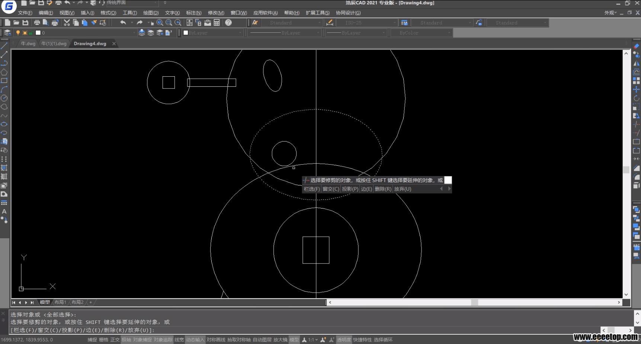Select the Circle draw tool
641x344 pixels.
tap(4, 98)
